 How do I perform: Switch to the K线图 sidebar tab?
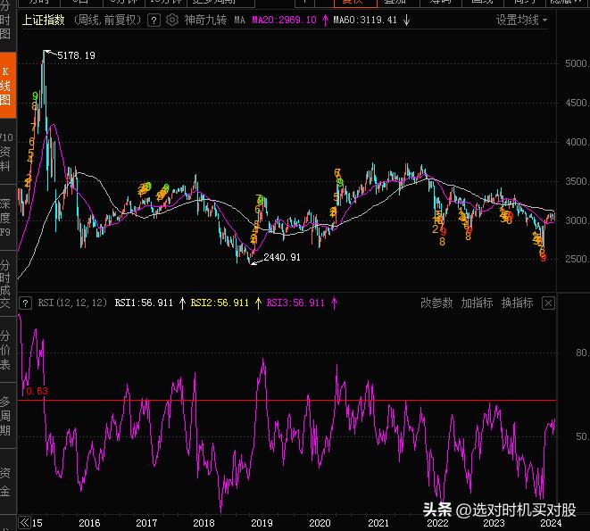pos(8,85)
